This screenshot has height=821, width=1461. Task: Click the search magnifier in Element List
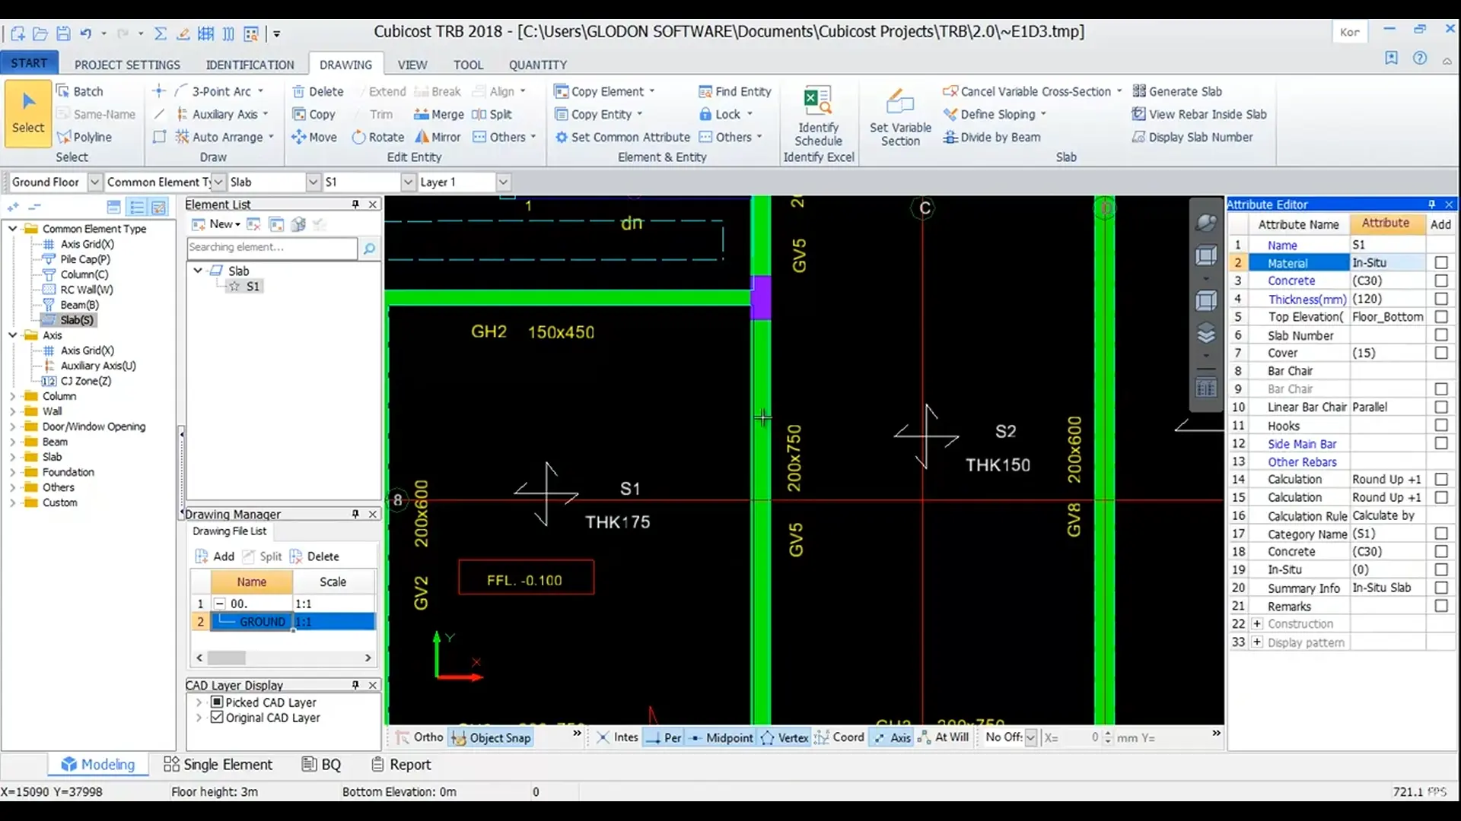point(369,248)
